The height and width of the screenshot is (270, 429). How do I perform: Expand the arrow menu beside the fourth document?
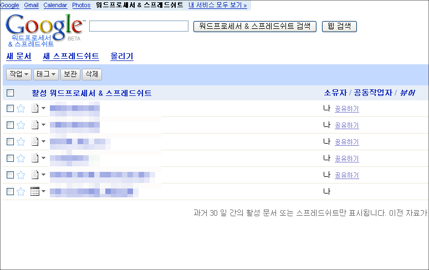(43, 158)
